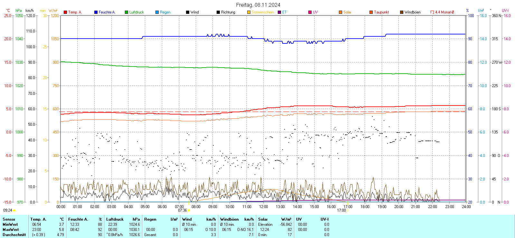This screenshot has width=515, height=238.
Task: Toggle the black Richtung legend square
Action: (x=218, y=12)
